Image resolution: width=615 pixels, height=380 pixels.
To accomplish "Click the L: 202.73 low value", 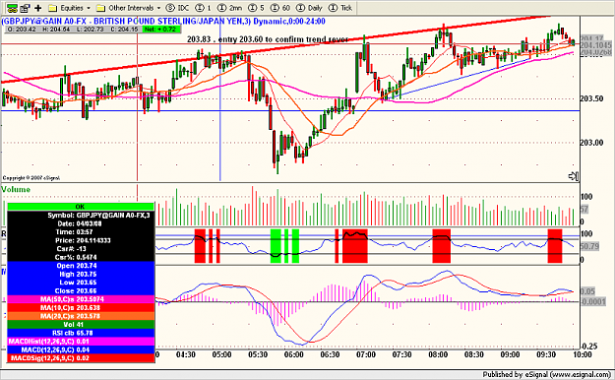I will 91,30.
